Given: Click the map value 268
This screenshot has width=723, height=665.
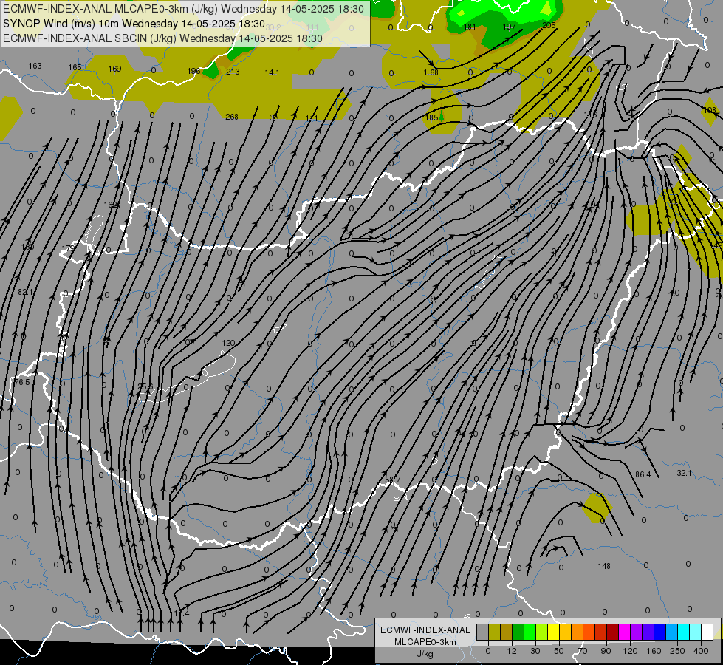Looking at the screenshot, I should [x=231, y=117].
